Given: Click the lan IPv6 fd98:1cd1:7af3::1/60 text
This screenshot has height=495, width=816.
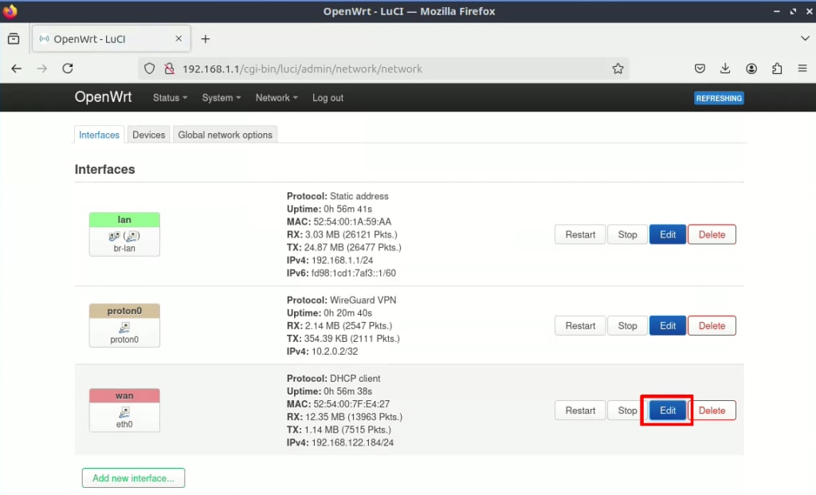Looking at the screenshot, I should pyautogui.click(x=341, y=273).
